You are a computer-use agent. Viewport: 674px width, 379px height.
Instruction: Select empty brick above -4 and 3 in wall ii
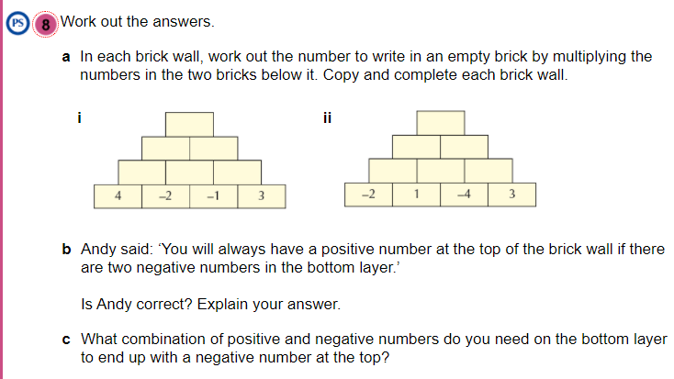488,171
